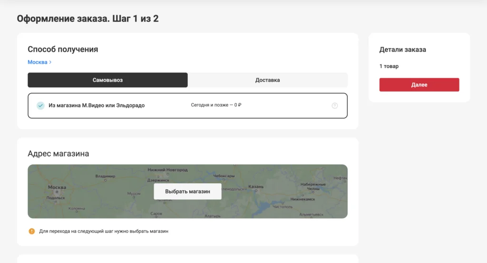Screen dimensions: 487x263
Task: Click the orange warning icon
Action: pyautogui.click(x=32, y=232)
